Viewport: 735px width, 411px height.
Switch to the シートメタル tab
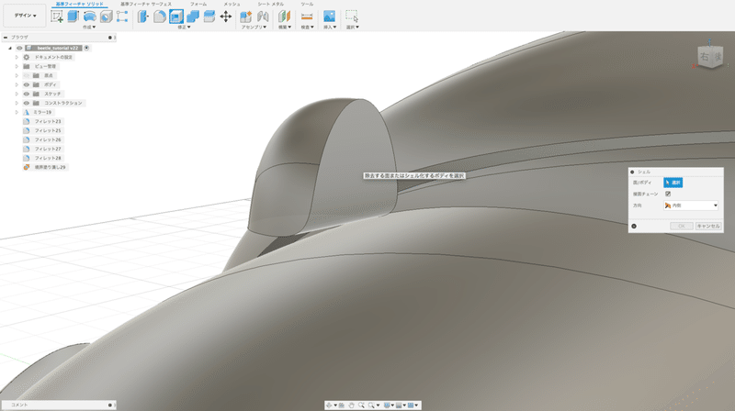[x=270, y=4]
